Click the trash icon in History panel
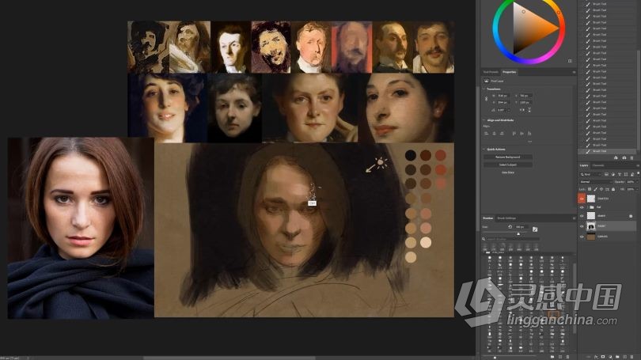641x360 pixels. 632,157
